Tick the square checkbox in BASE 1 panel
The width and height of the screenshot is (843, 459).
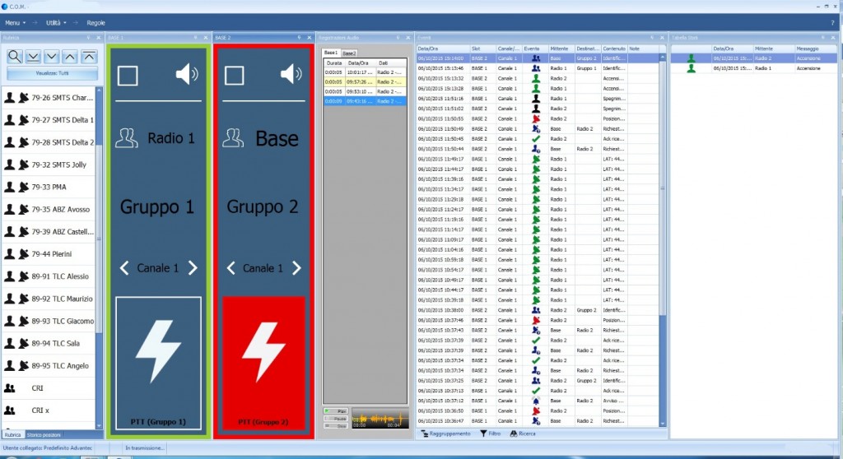[x=128, y=76]
